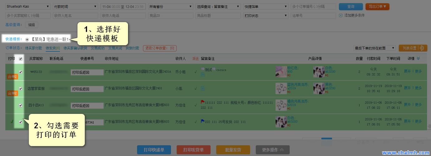
Task: Open the 蓝色月亮流苏 product thumbnail
Action: click(x=281, y=88)
